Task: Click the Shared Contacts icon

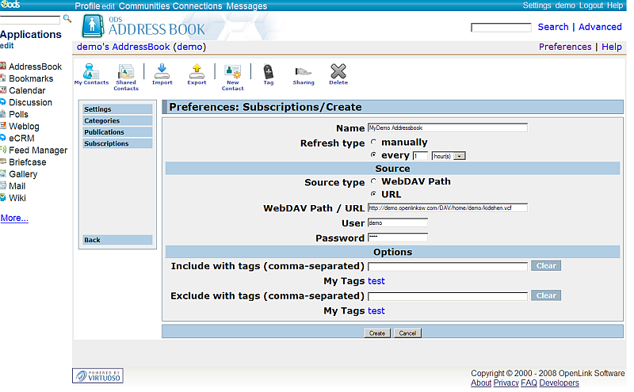Action: [x=126, y=73]
